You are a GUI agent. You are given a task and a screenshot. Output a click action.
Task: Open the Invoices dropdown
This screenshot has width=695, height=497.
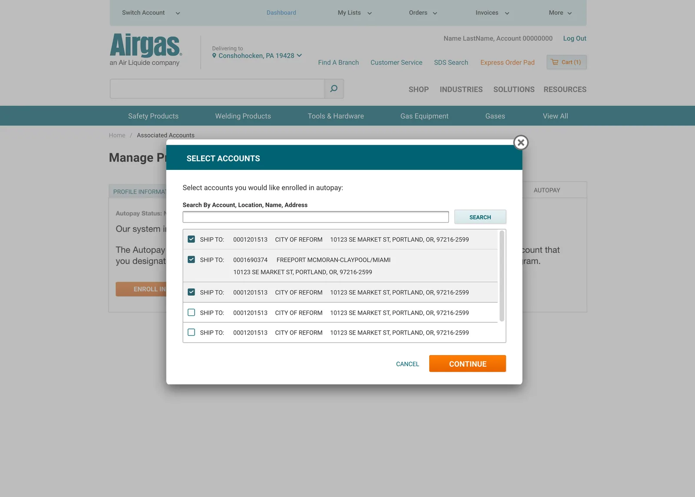tap(492, 13)
